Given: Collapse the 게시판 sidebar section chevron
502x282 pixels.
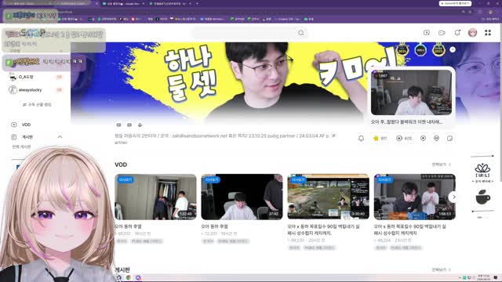Looking at the screenshot, I should coord(60,137).
